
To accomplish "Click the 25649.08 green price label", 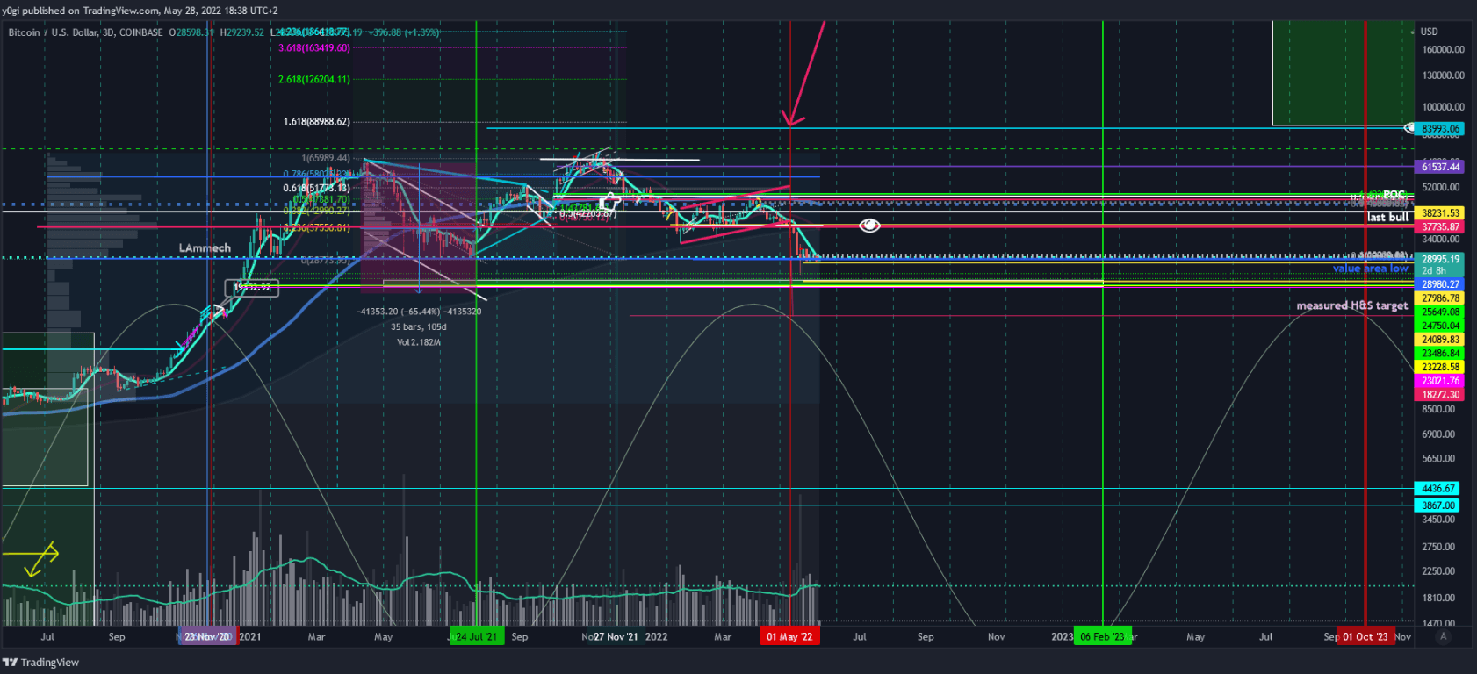I will pos(1440,312).
